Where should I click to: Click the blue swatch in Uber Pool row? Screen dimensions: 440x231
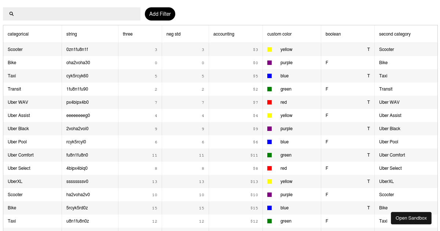click(269, 142)
